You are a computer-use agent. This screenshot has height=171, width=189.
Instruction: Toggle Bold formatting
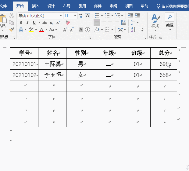point(21,23)
